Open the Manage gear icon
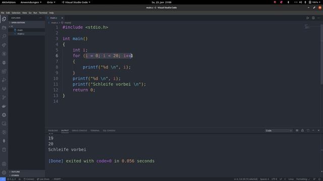This screenshot has width=323, height=181. (4, 172)
